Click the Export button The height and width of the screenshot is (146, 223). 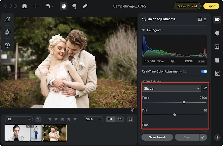[211, 6]
